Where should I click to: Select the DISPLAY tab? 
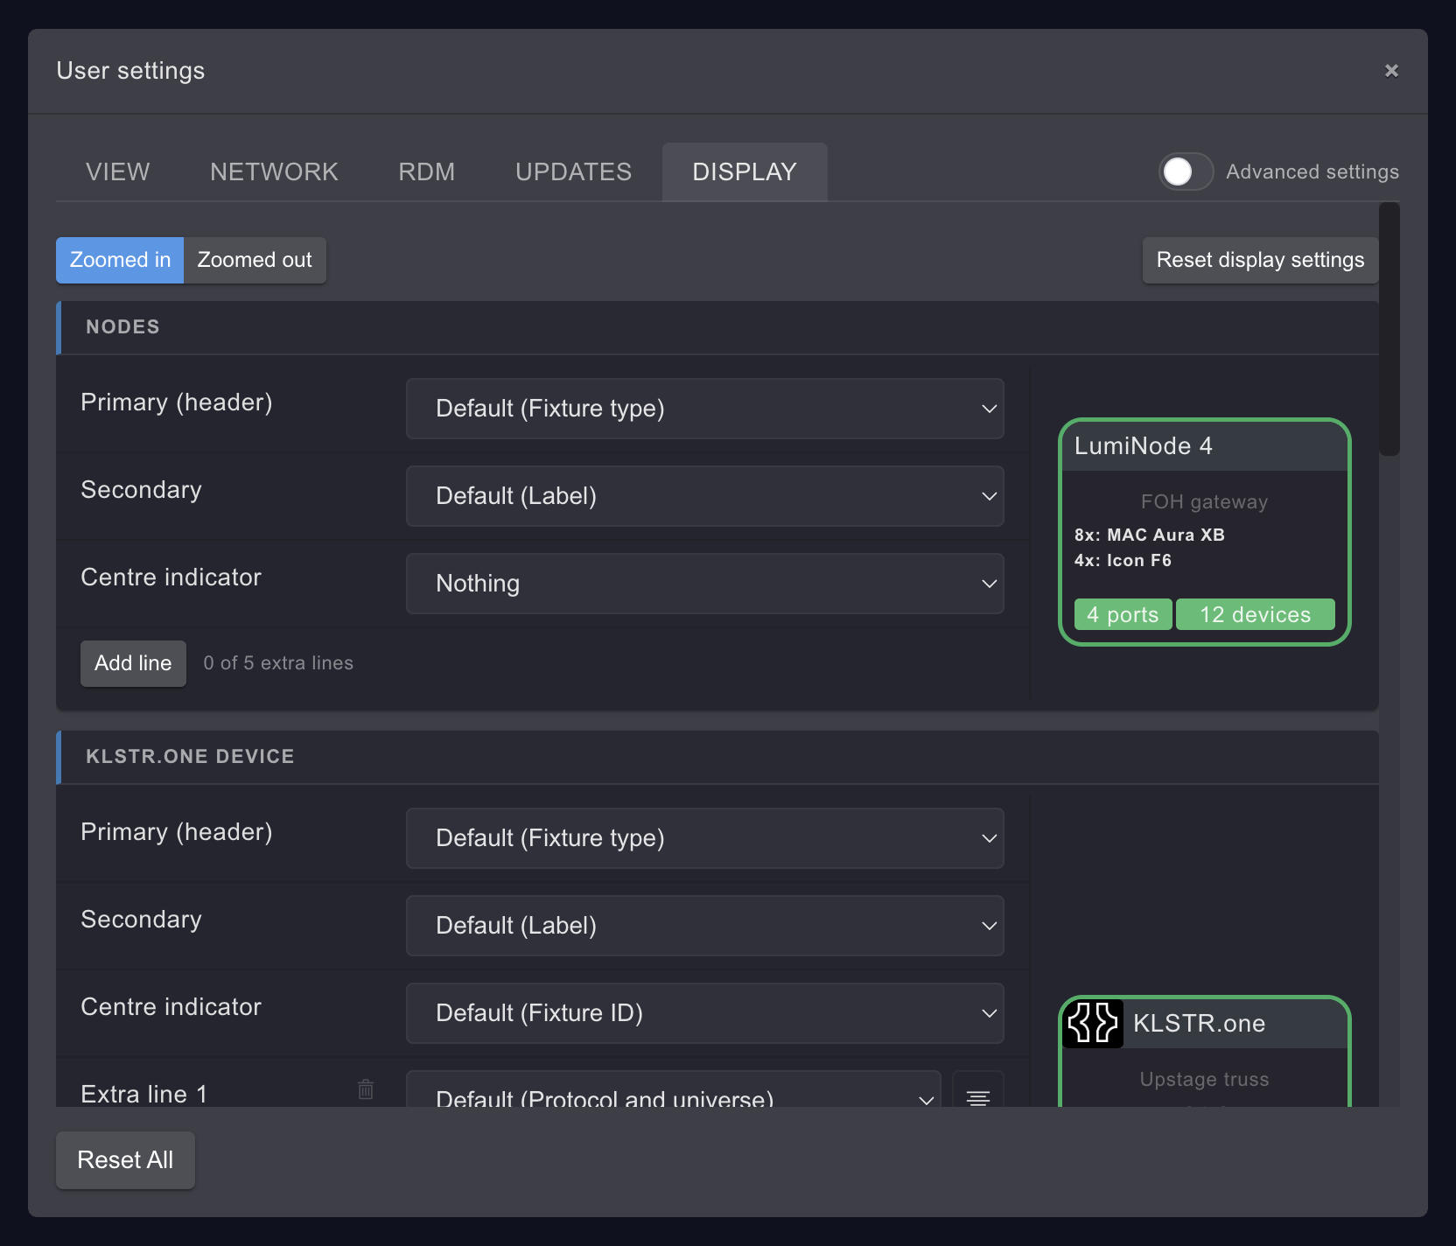coord(745,171)
